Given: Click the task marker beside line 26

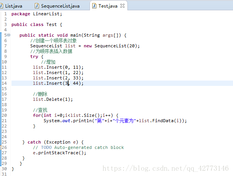Looking at the screenshot, I should [x=1, y=147].
